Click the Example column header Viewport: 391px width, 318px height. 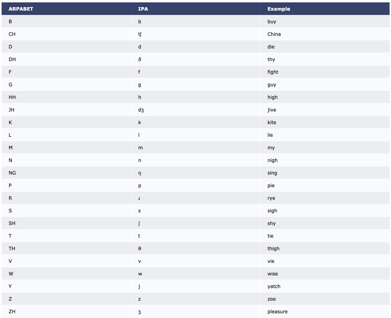coord(279,9)
